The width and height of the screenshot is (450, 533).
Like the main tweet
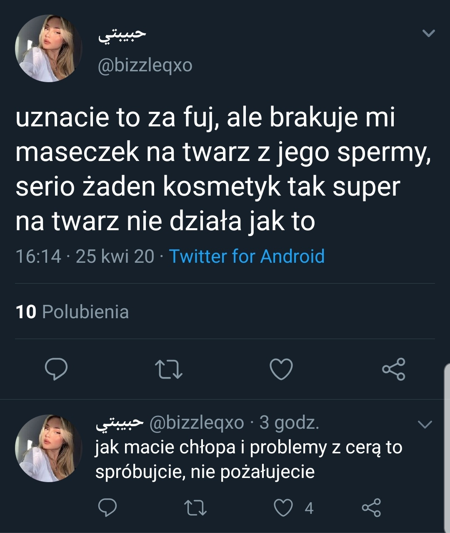(x=281, y=369)
